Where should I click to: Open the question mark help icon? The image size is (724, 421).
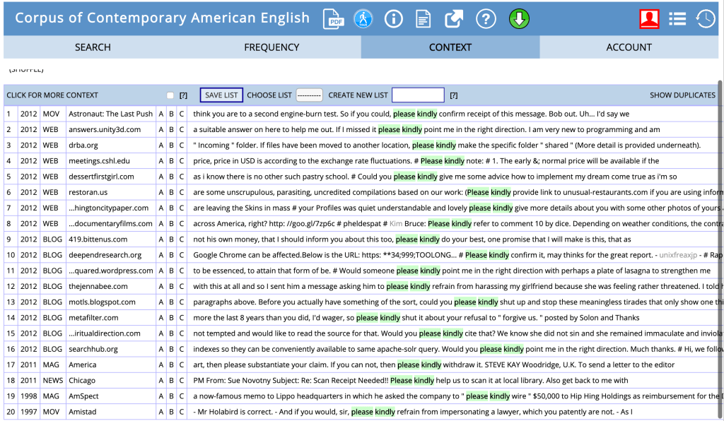click(x=486, y=19)
